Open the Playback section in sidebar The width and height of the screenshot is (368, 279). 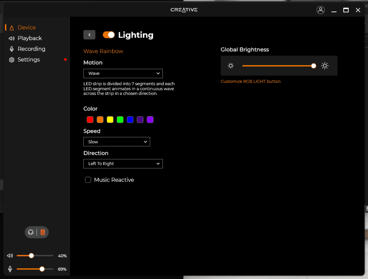tap(29, 38)
